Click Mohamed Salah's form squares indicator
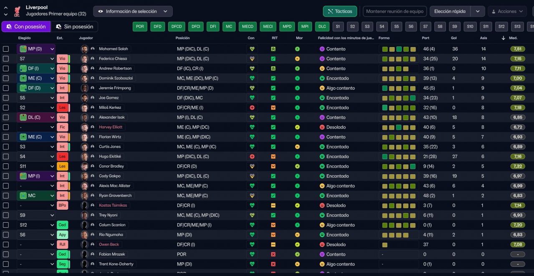534x276 pixels. pos(399,49)
